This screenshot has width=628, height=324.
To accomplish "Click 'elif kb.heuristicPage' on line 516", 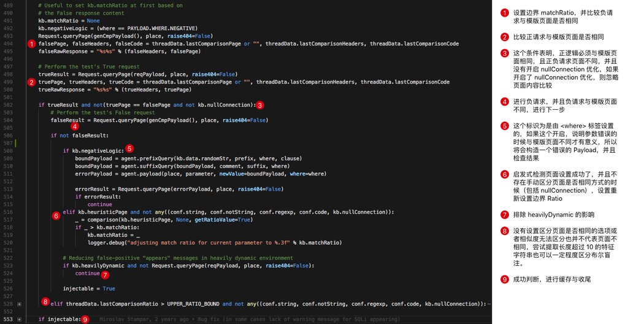I will (x=95, y=212).
